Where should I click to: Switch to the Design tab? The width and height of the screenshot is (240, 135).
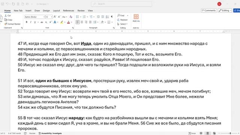click(x=46, y=10)
